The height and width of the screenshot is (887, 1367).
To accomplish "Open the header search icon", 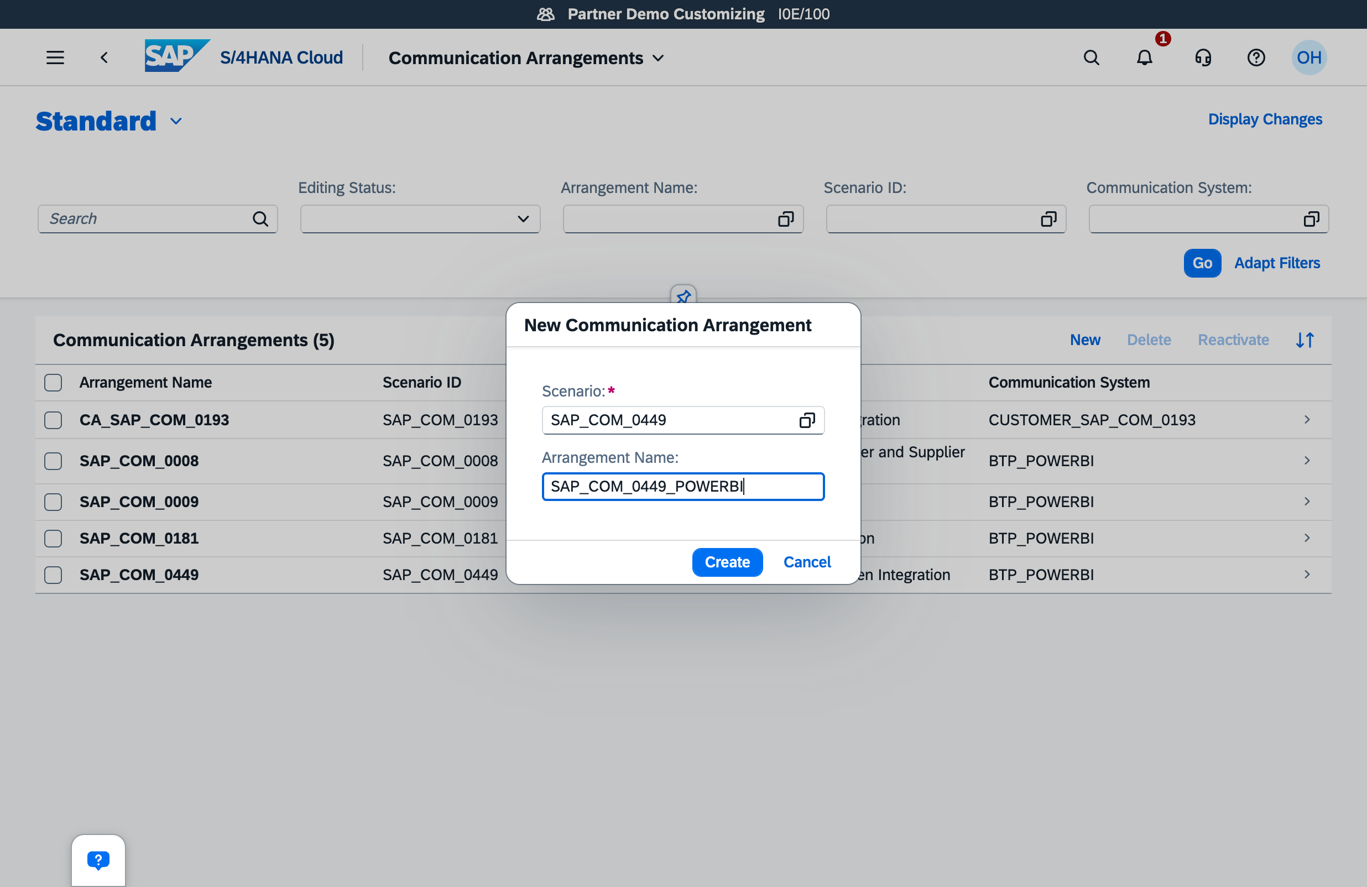I will pyautogui.click(x=1091, y=58).
